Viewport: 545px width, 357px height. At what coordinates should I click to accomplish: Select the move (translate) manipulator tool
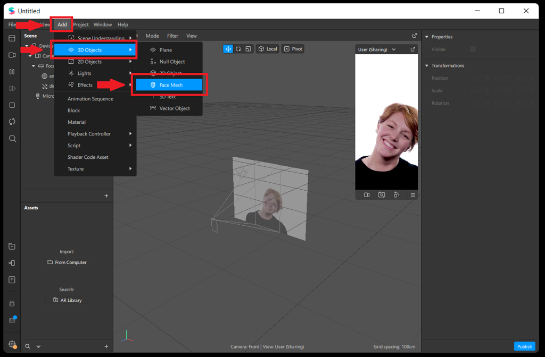228,49
